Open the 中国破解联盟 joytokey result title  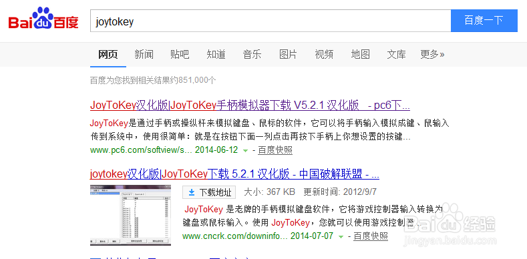pyautogui.click(x=234, y=174)
